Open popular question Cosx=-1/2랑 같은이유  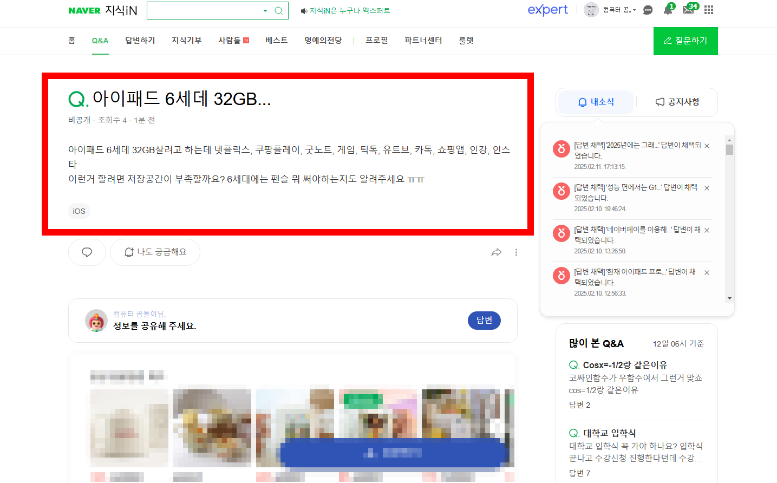coord(625,365)
